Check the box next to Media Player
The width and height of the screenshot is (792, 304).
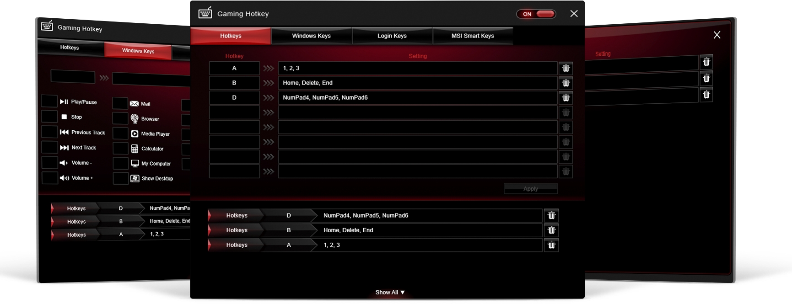[x=120, y=133]
